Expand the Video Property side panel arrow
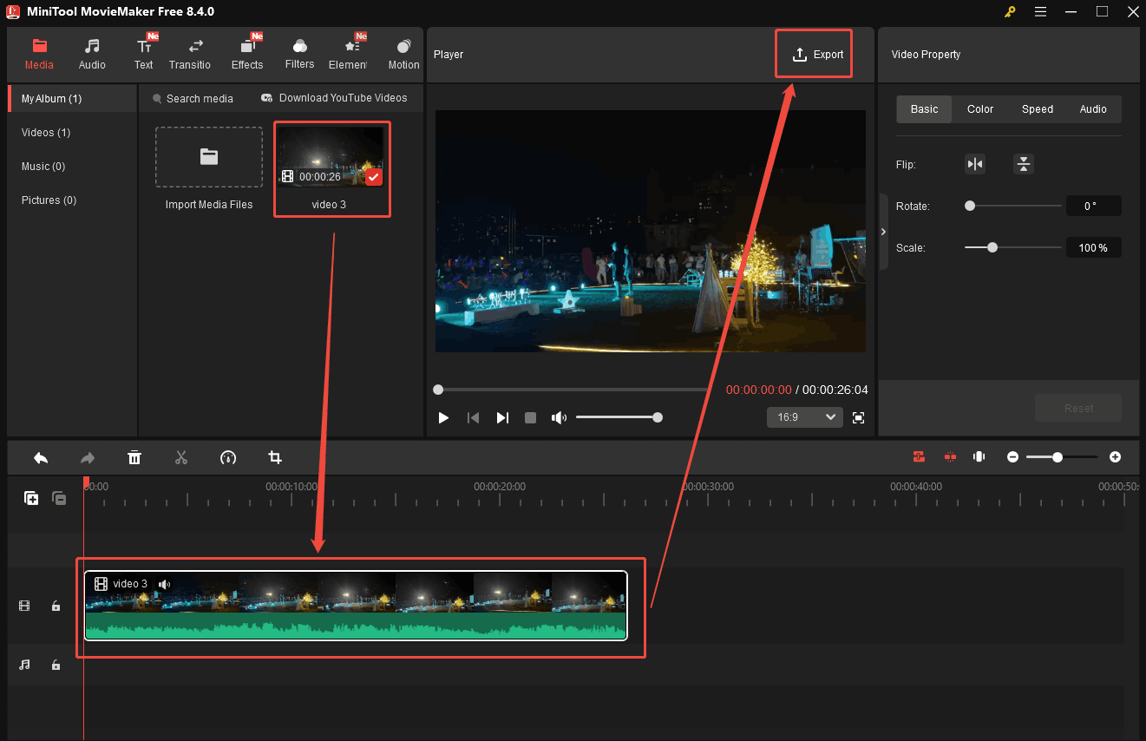 [x=883, y=232]
